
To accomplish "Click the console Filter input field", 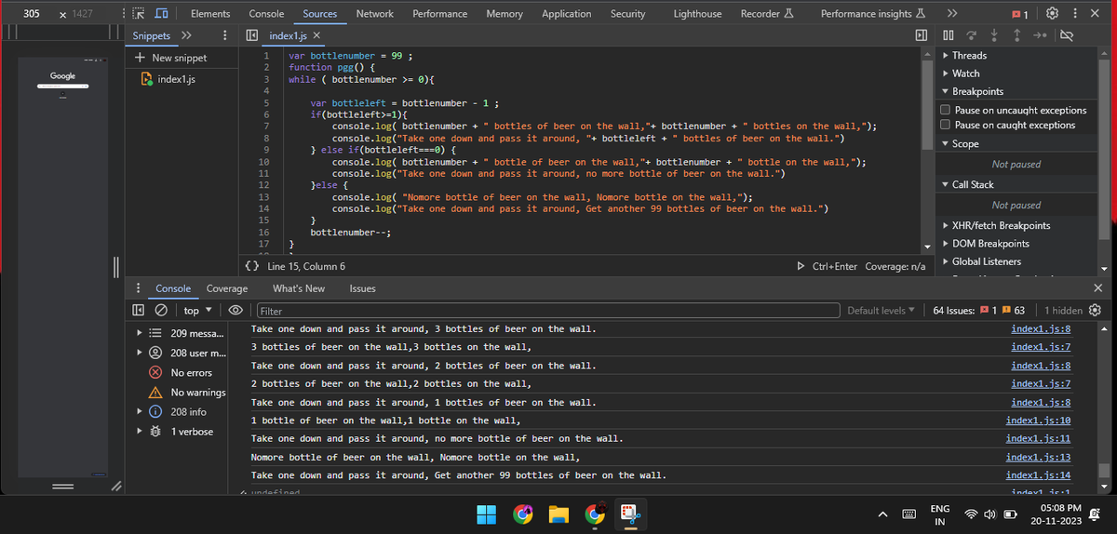I will pos(546,311).
